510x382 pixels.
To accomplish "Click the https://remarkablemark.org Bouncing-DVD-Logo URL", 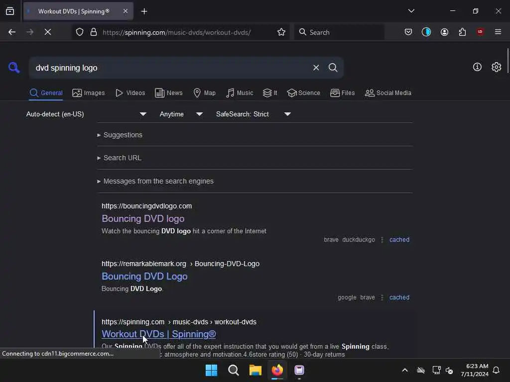I will 180,264.
